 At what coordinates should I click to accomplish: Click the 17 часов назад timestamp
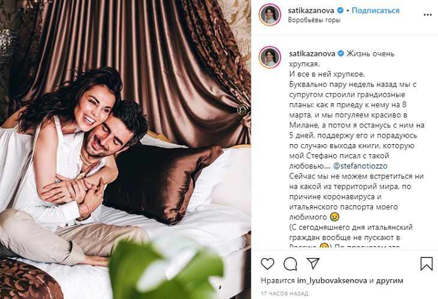(x=284, y=294)
